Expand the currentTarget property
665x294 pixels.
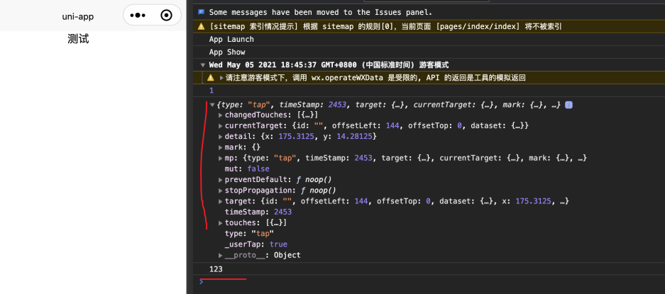click(221, 126)
